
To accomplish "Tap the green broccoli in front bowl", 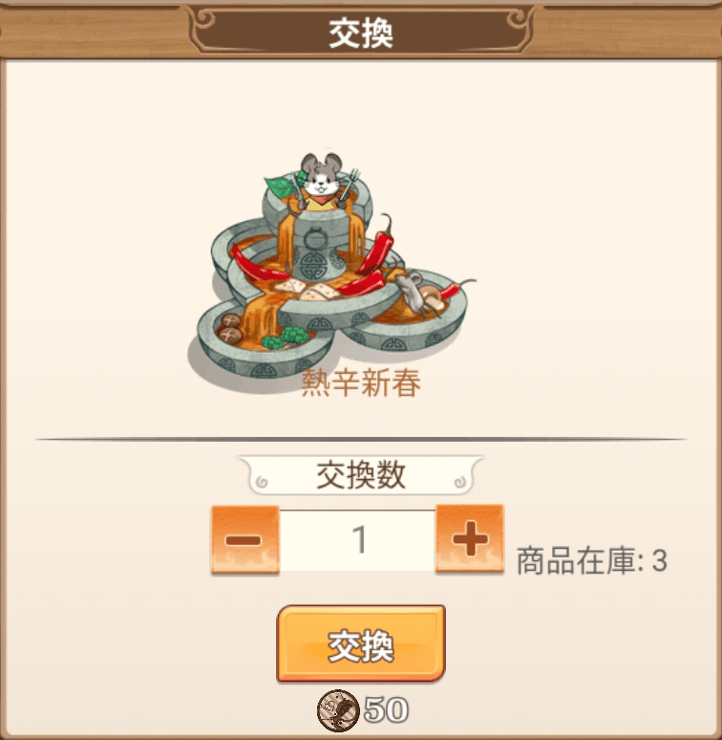I will coord(285,337).
